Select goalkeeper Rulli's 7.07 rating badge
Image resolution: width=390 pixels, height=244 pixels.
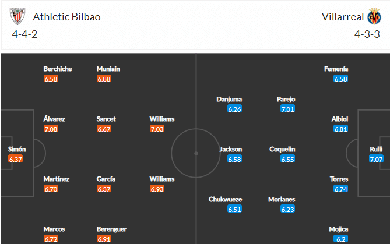click(x=376, y=159)
